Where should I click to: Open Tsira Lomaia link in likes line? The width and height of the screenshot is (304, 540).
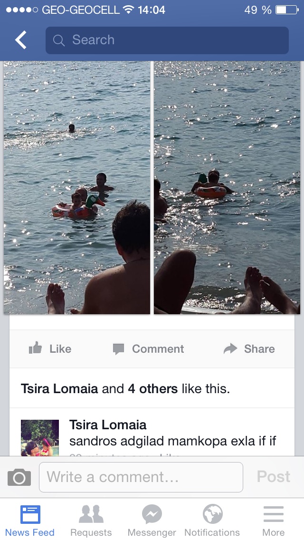pyautogui.click(x=59, y=389)
